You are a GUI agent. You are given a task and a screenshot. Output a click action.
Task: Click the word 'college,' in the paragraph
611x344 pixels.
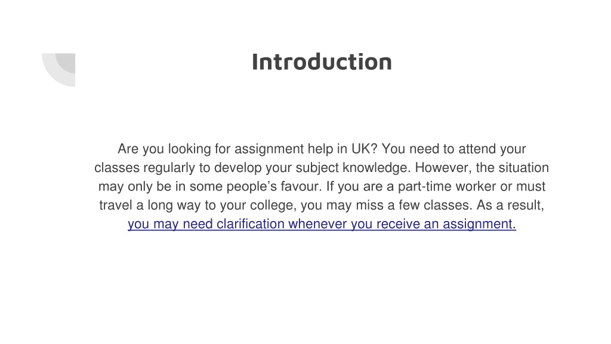click(273, 205)
